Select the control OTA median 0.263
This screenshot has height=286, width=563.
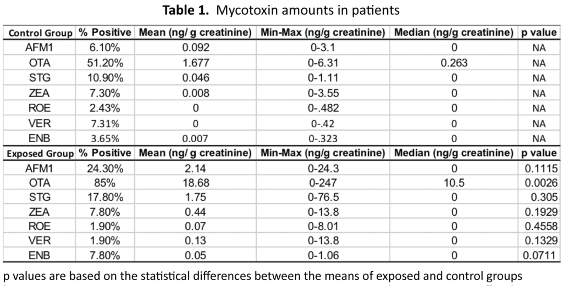click(454, 63)
